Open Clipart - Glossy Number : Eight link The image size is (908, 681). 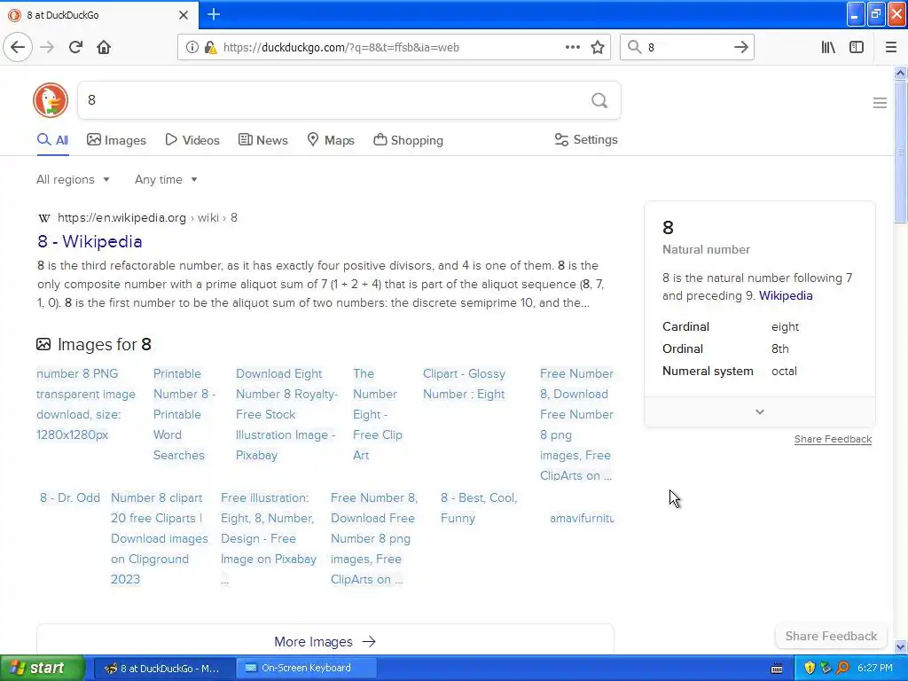tap(464, 384)
